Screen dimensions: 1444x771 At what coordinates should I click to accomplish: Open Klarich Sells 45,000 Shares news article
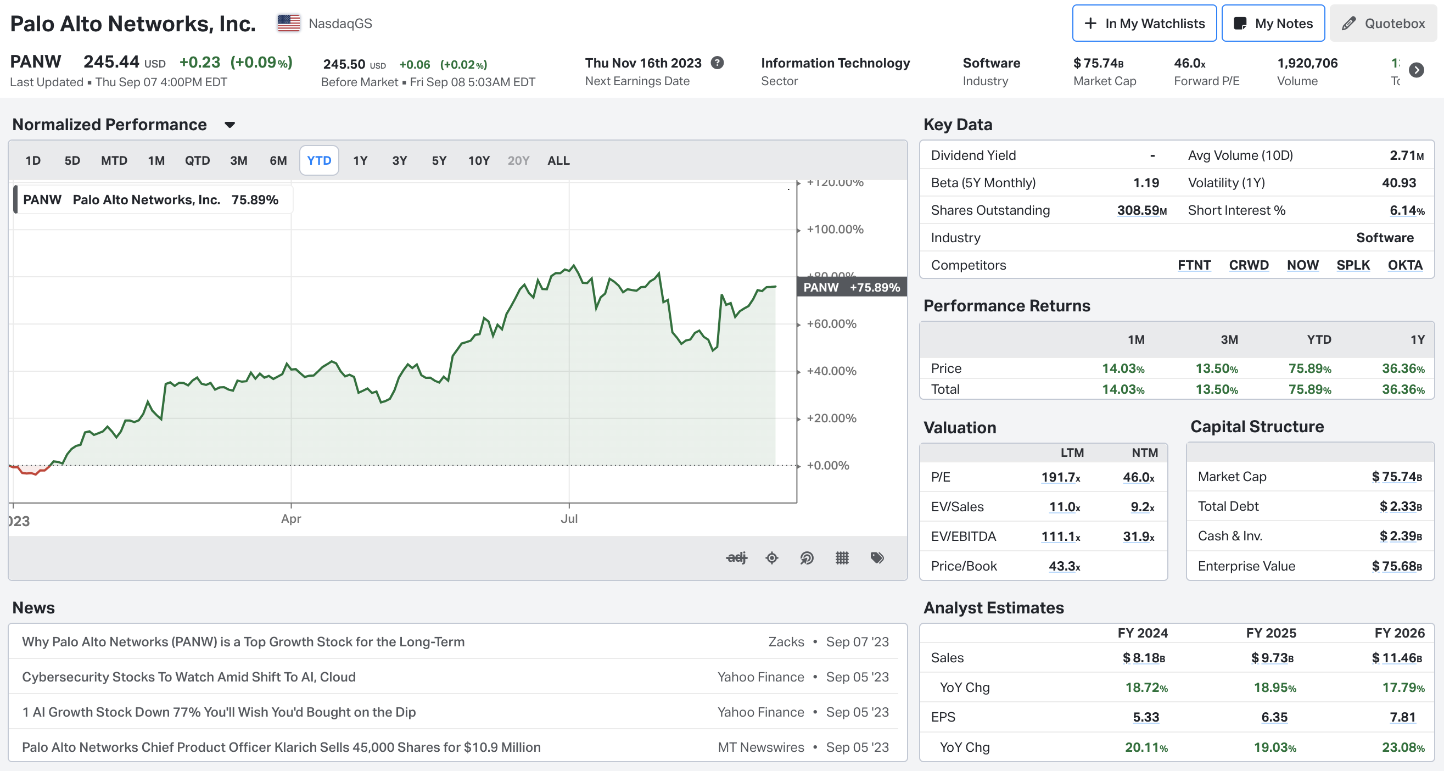tap(282, 747)
